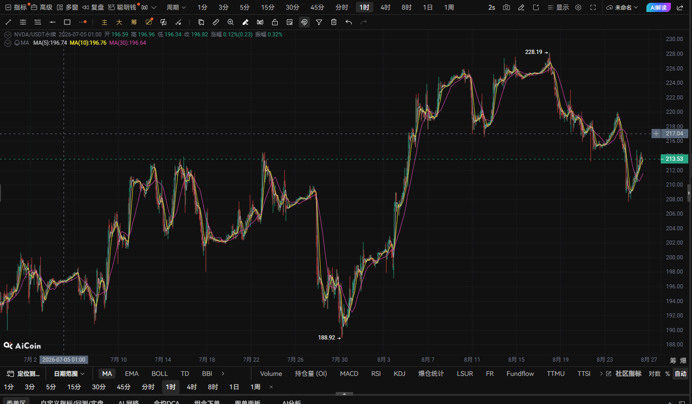Toggle 对数 logarithmic scale
692x404 pixels.
tap(654, 374)
